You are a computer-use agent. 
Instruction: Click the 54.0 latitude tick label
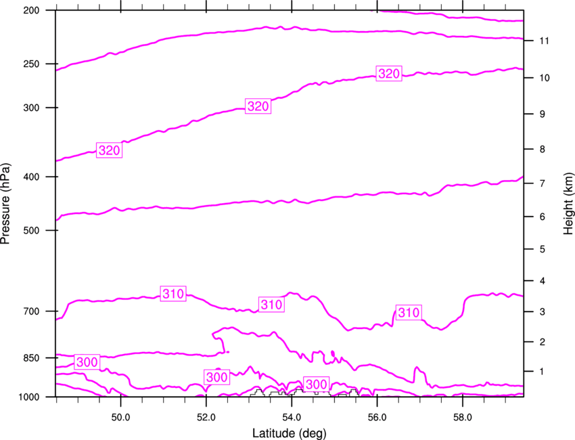292,418
